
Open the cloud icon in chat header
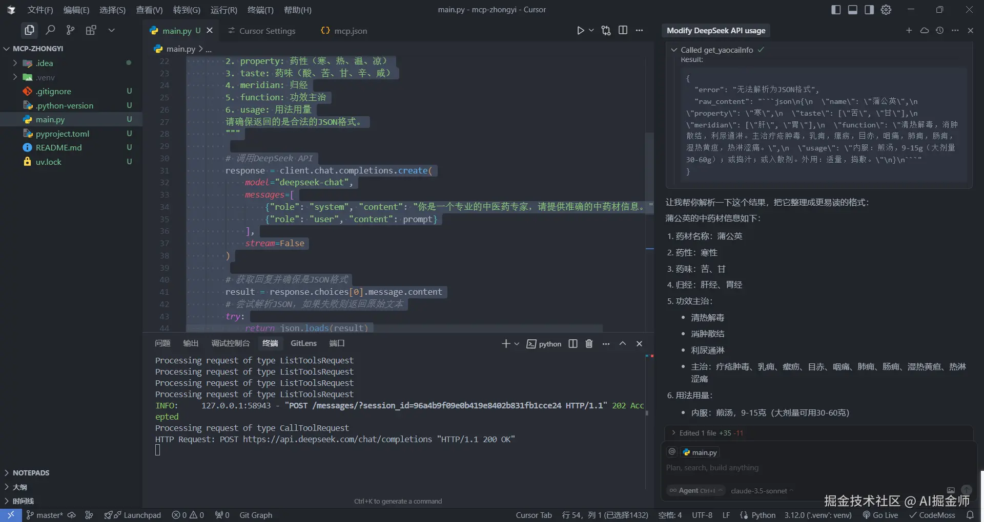[x=925, y=31]
